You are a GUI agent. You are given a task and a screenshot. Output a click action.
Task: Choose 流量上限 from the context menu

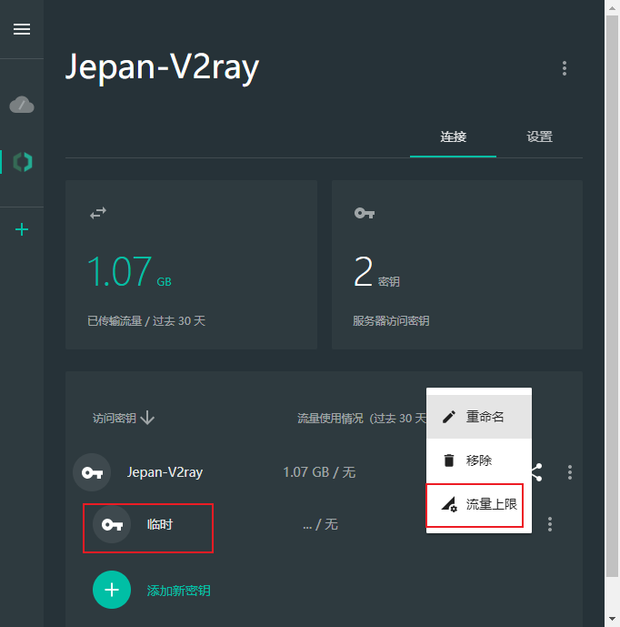pyautogui.click(x=478, y=504)
